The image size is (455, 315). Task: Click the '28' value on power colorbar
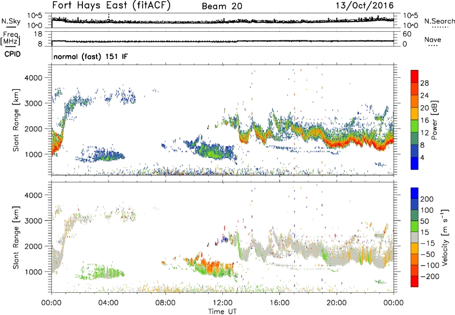click(424, 83)
